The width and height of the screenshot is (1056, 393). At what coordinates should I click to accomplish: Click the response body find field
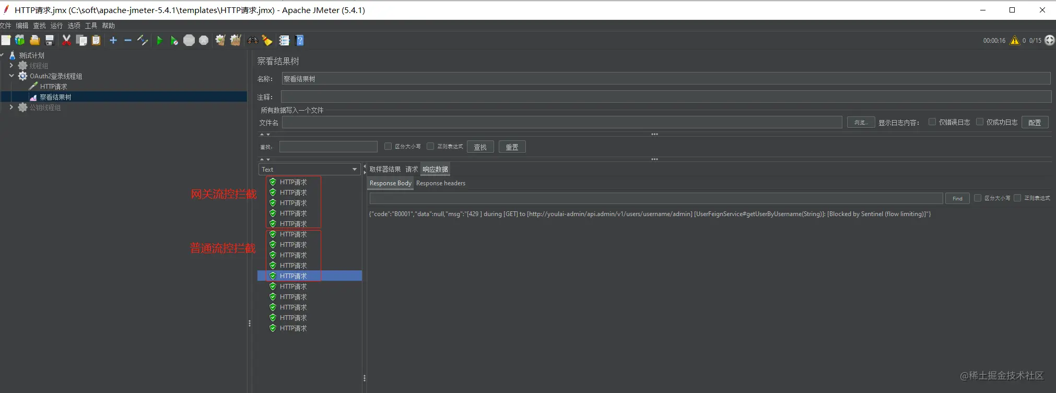pos(656,198)
